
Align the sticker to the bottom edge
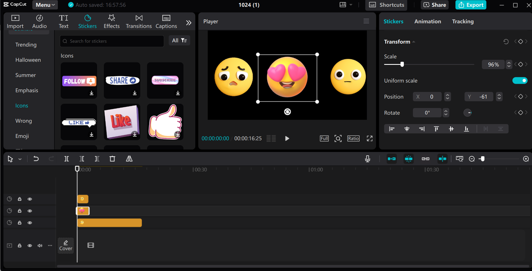[466, 129]
